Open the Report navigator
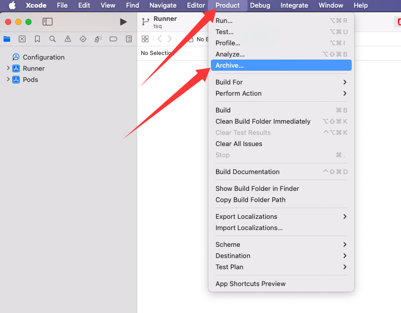The image size is (401, 313). [129, 39]
